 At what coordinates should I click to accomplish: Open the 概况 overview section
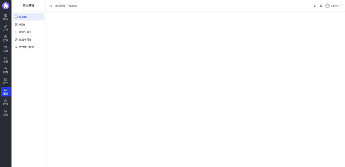(x=6, y=17)
